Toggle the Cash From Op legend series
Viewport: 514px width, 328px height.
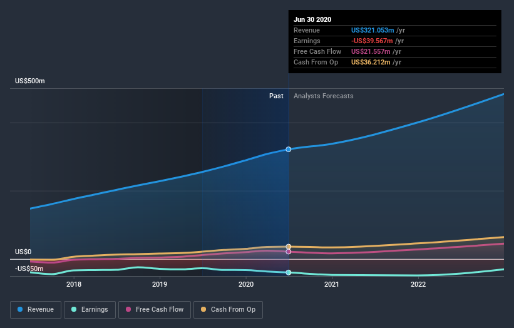[x=228, y=310]
